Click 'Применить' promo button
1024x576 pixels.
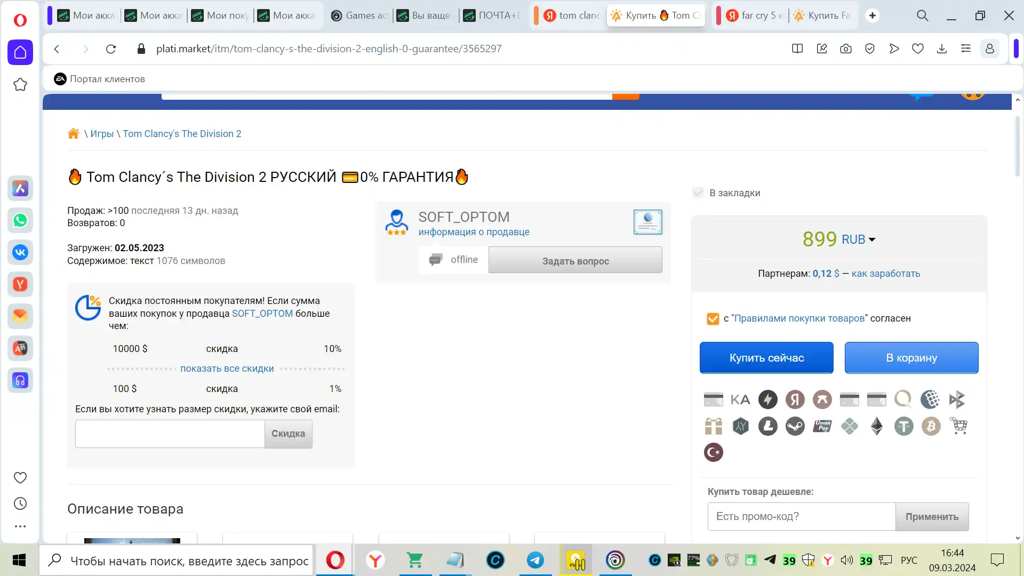tap(932, 517)
